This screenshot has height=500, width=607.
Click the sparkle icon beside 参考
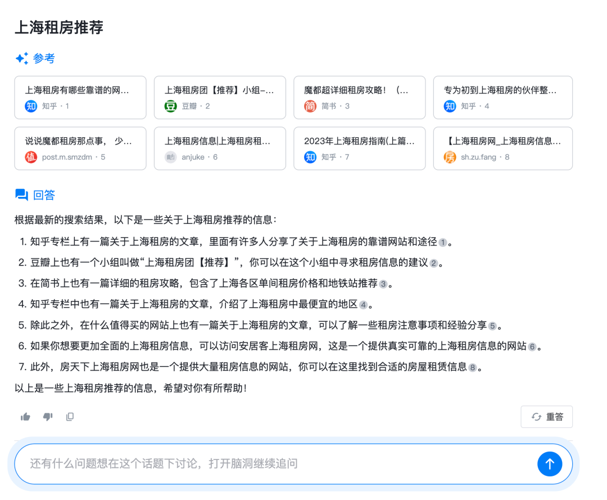(22, 58)
